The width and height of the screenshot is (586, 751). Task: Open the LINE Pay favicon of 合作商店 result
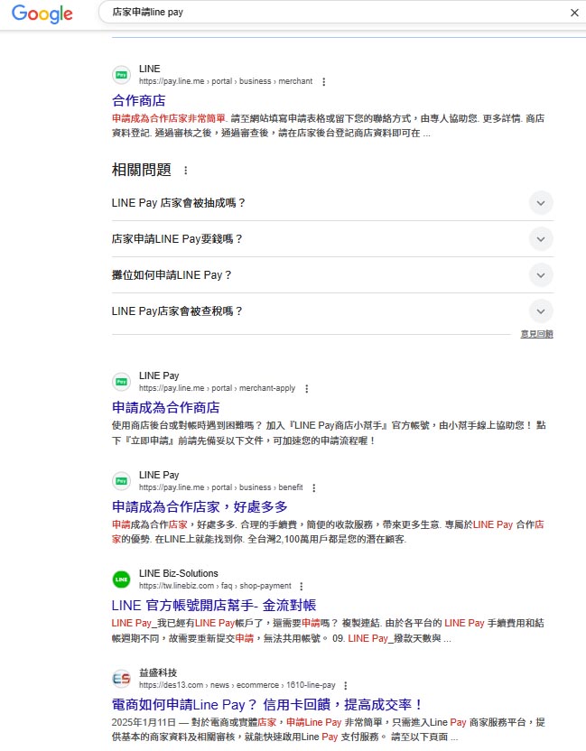(121, 75)
